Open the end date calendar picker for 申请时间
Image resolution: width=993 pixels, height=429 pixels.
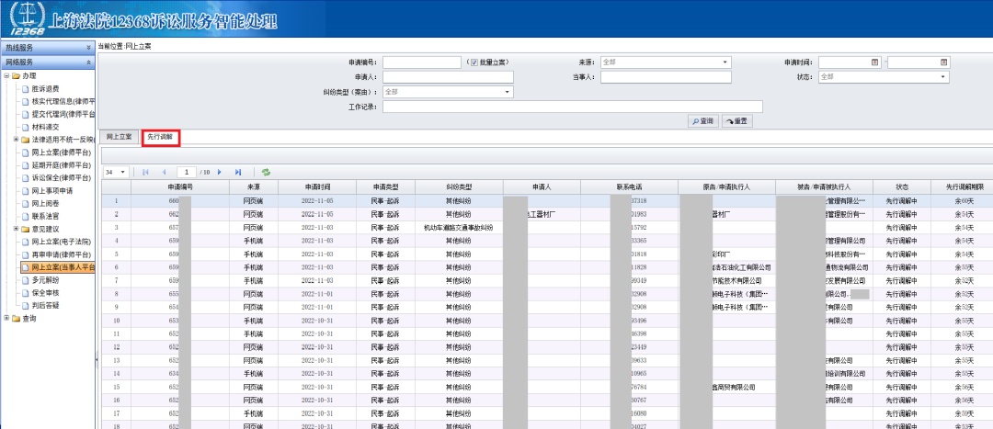pos(943,62)
